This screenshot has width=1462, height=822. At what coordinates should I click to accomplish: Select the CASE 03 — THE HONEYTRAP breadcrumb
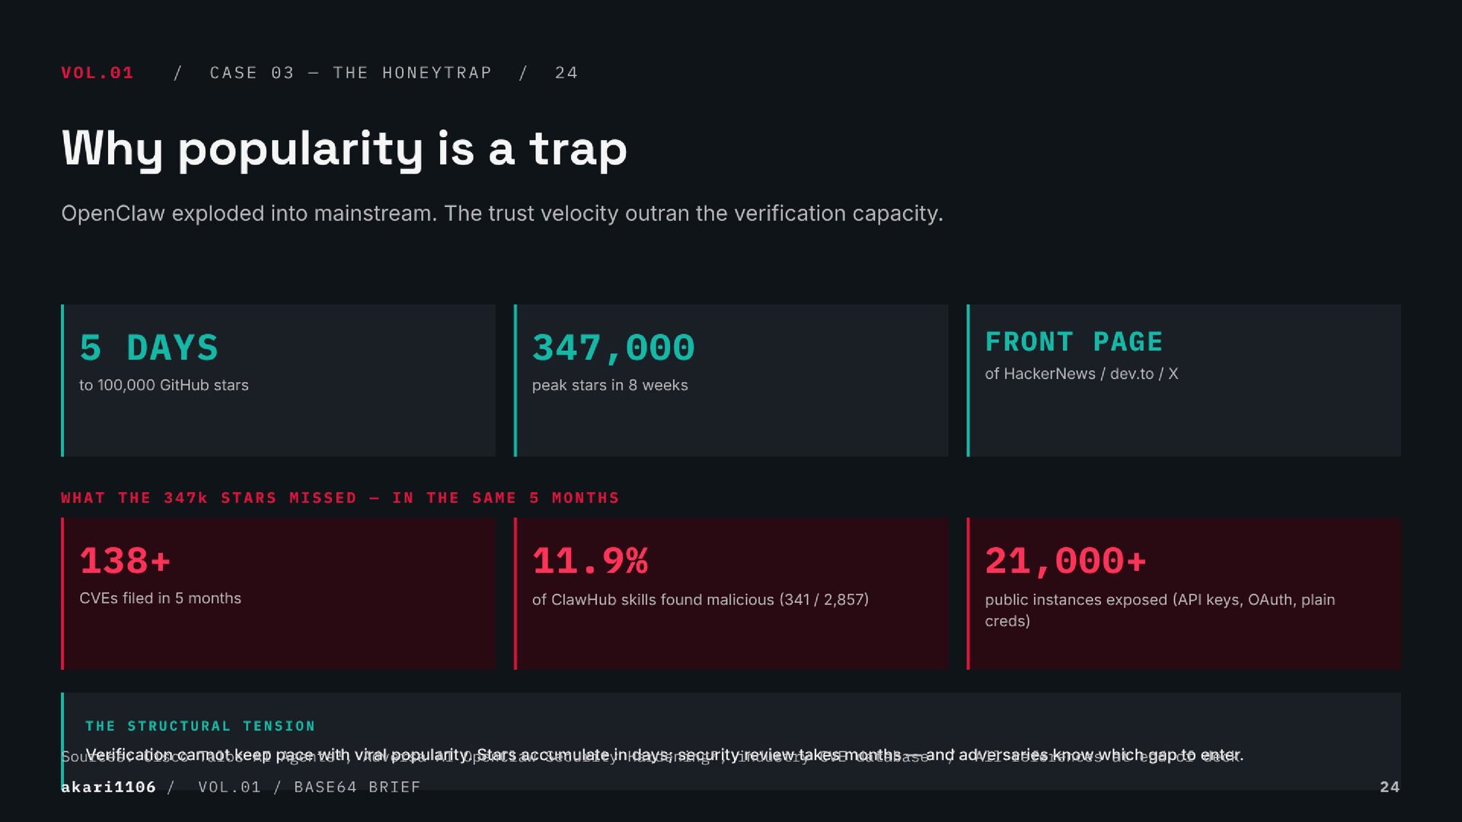(x=351, y=73)
